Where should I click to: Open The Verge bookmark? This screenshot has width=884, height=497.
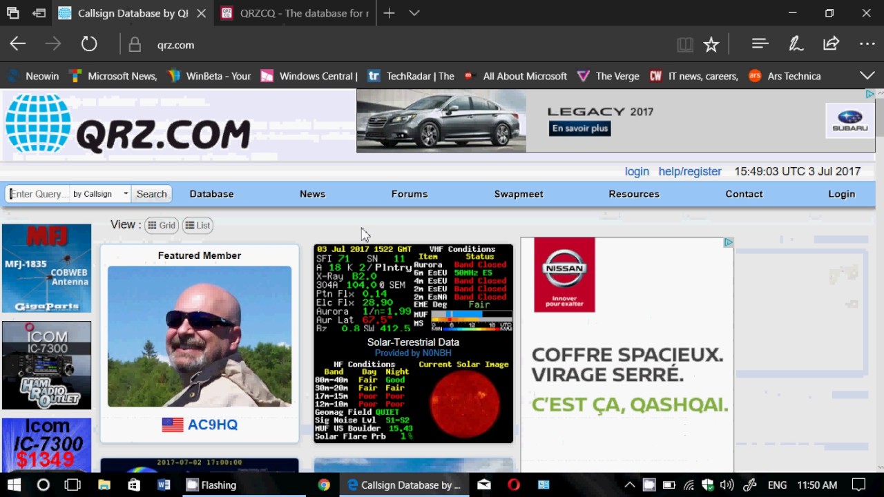pos(608,76)
